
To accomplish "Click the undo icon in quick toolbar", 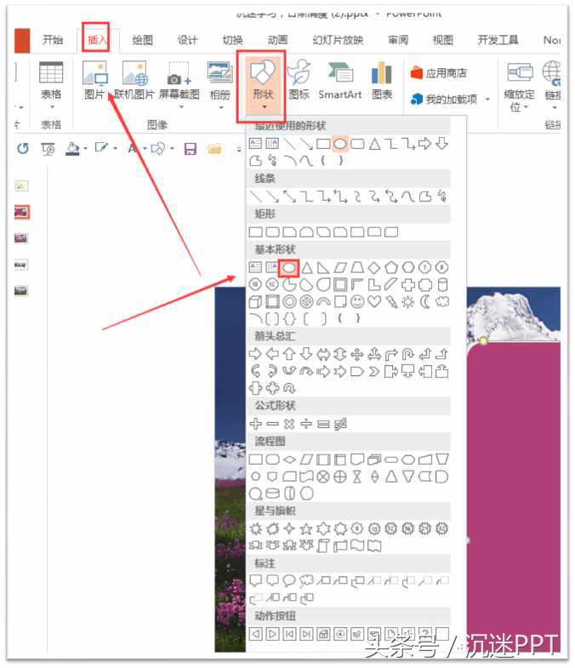I will [x=23, y=149].
